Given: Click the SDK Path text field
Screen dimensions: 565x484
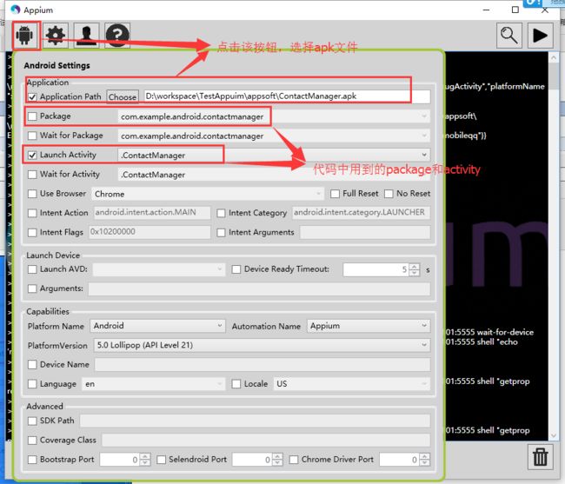Looking at the screenshot, I should point(255,421).
